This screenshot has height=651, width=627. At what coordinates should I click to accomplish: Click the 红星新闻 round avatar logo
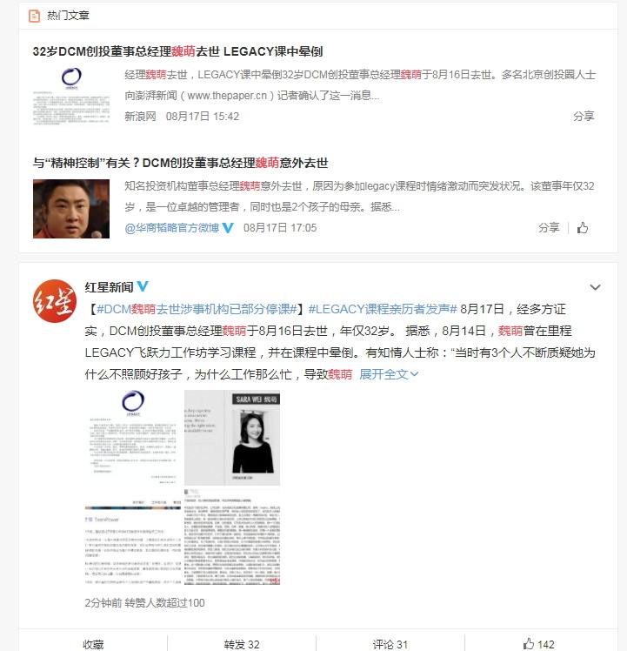[x=55, y=301]
